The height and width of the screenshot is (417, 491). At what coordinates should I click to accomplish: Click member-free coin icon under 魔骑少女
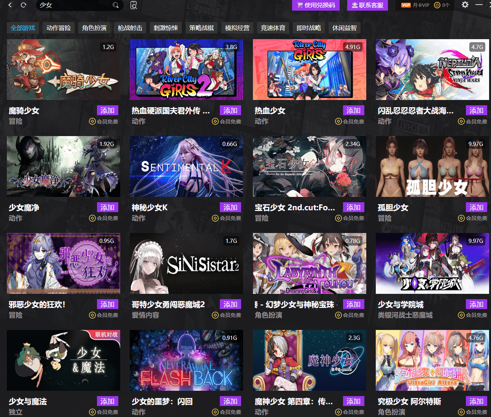(92, 121)
